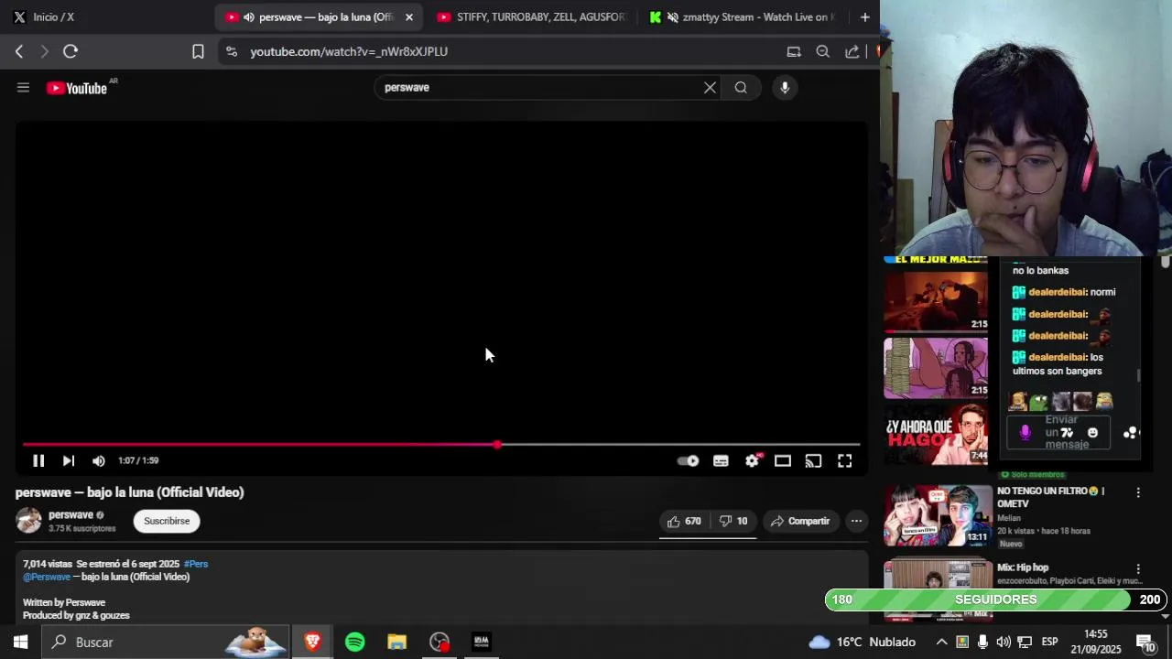This screenshot has height=659, width=1172.
Task: Pause the perswave video
Action: (x=38, y=460)
